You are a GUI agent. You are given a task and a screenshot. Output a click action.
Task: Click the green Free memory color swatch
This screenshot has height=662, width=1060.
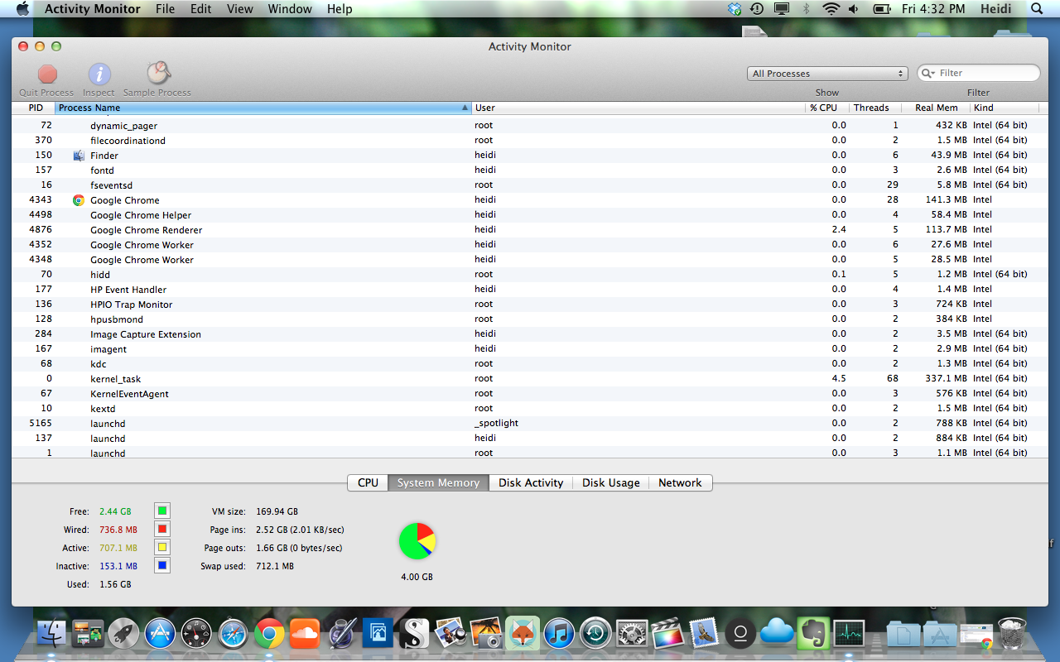click(162, 511)
